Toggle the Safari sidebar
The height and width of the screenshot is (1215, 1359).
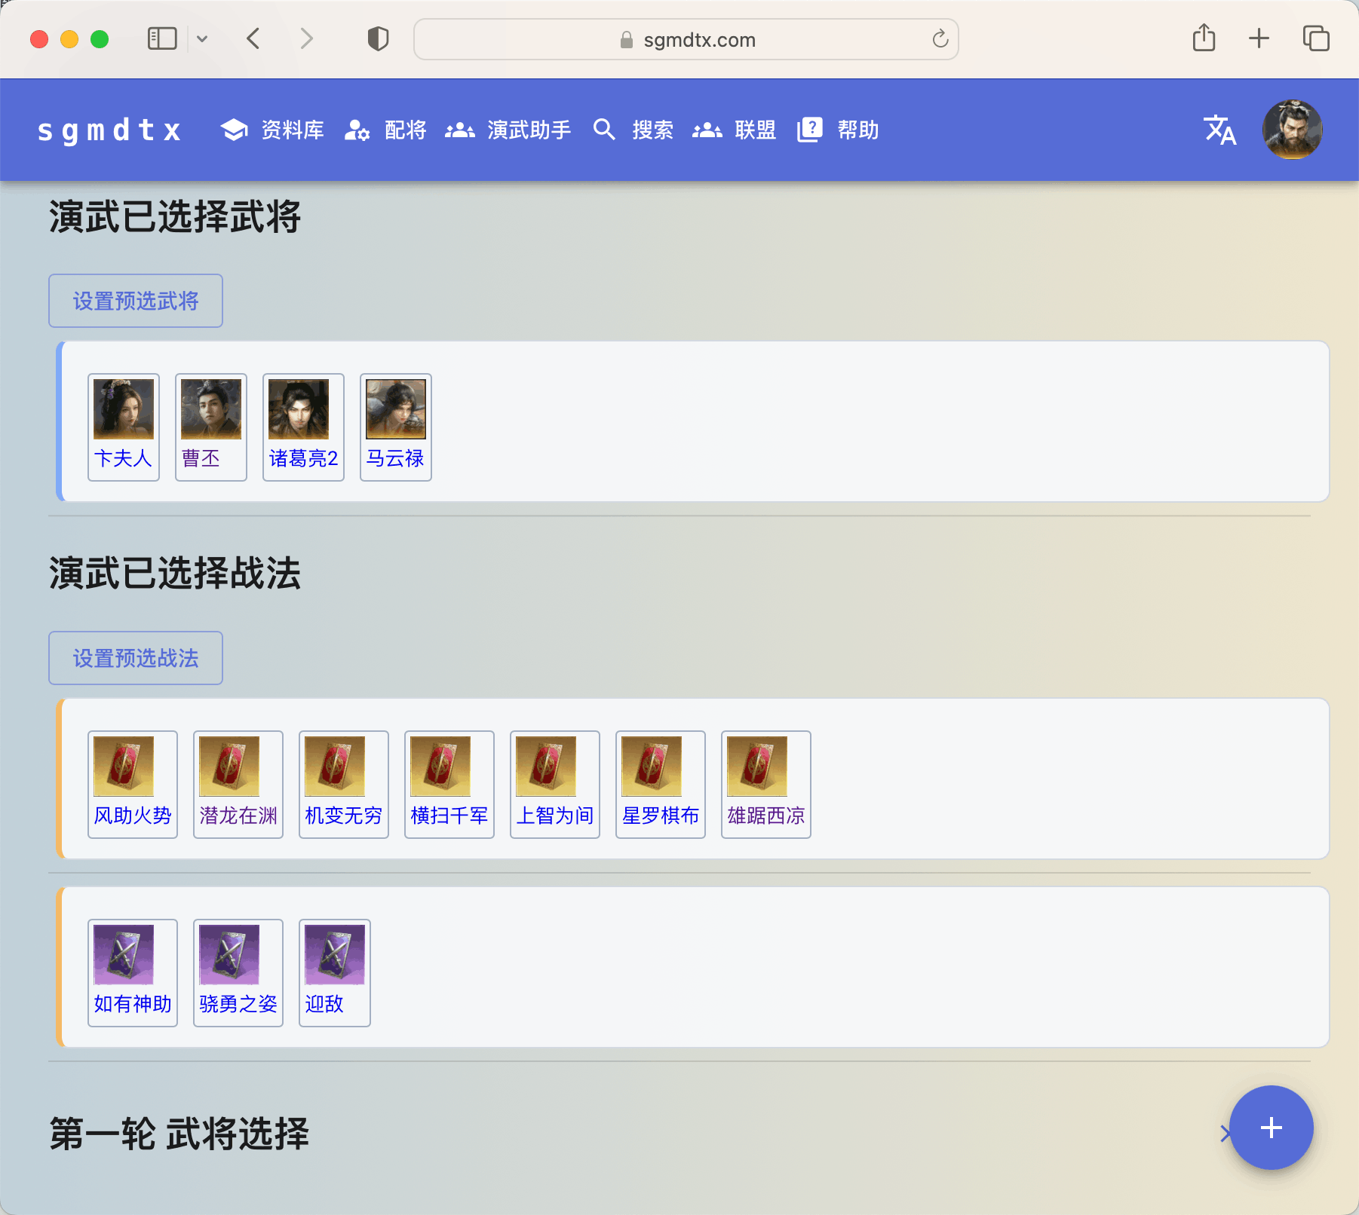click(x=162, y=38)
